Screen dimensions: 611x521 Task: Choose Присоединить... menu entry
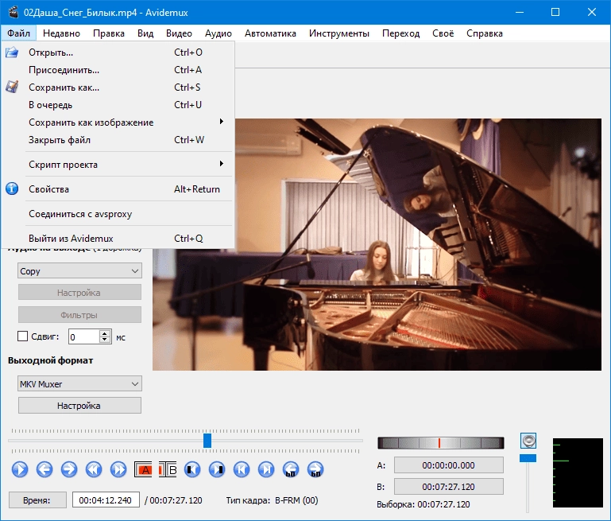click(118, 70)
